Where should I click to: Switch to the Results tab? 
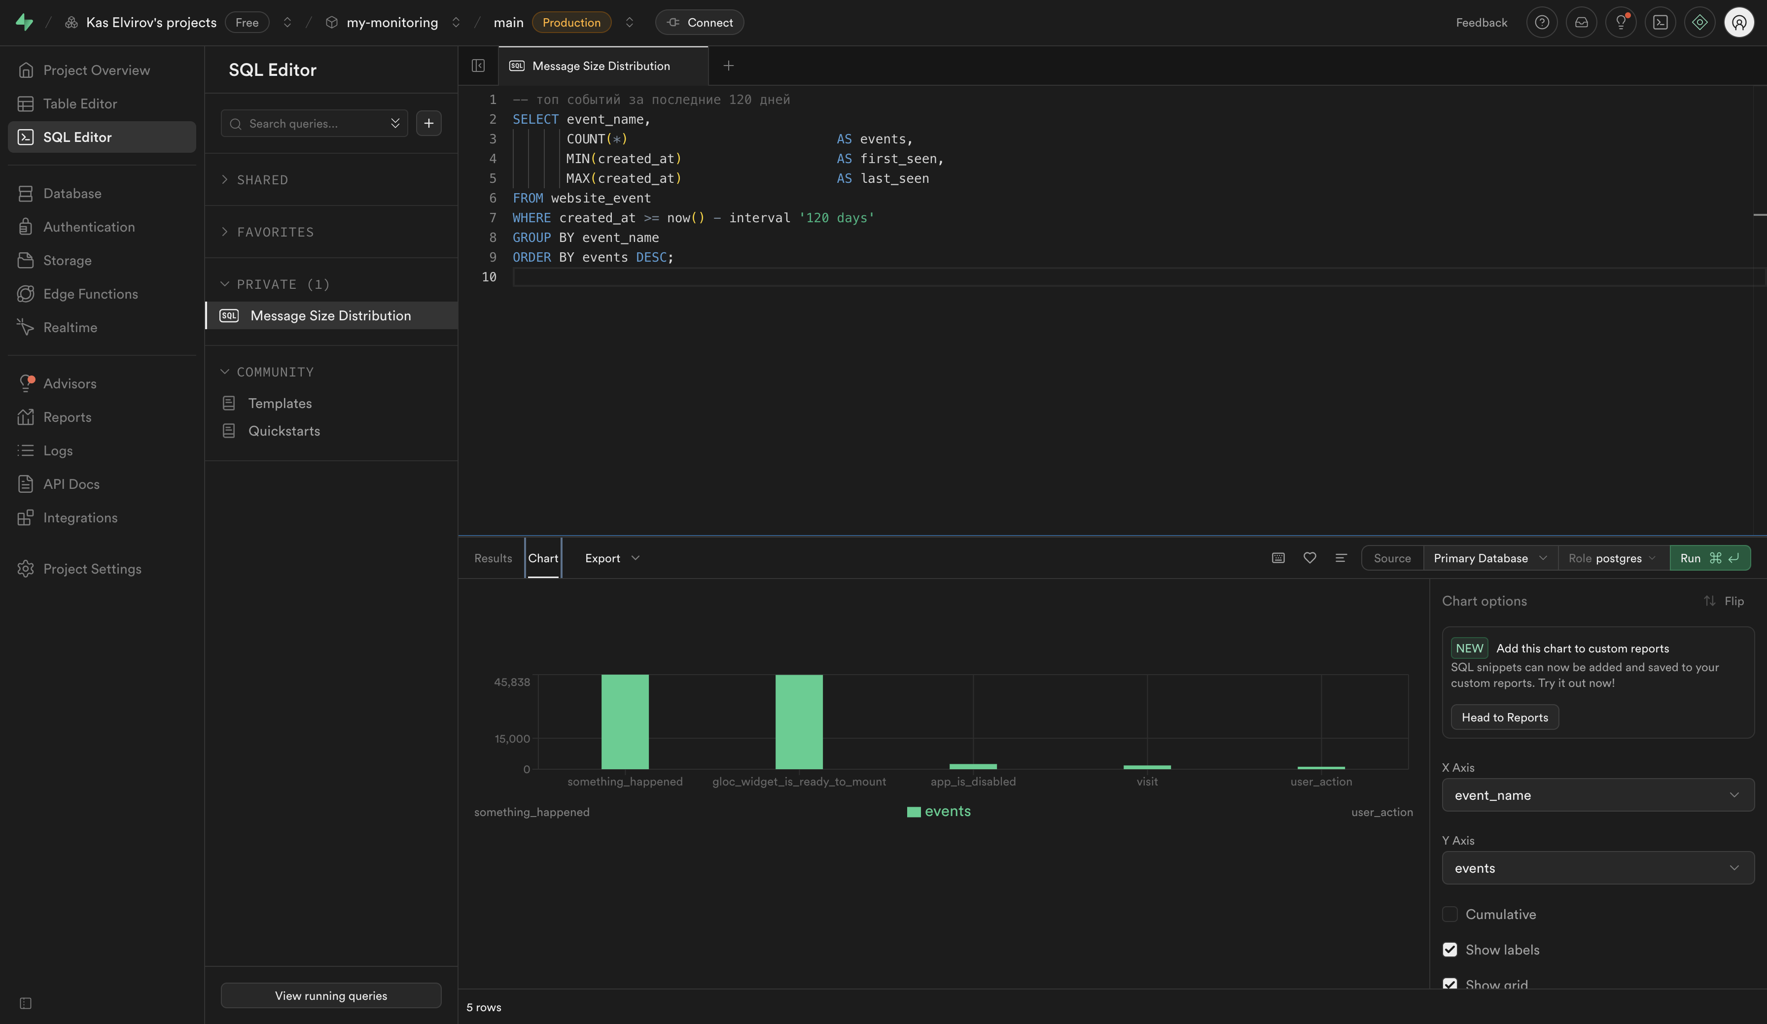pyautogui.click(x=492, y=558)
